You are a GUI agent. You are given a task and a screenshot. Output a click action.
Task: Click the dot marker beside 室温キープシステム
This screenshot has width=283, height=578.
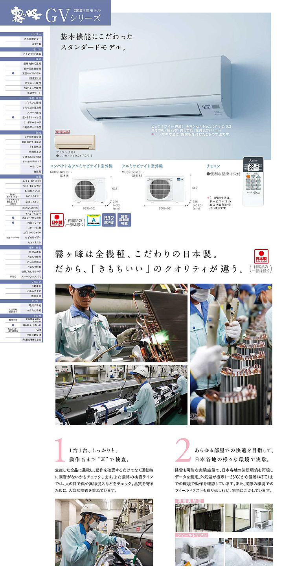pos(13,73)
